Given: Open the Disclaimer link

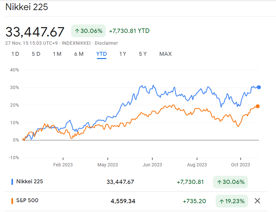Looking at the screenshot, I should pyautogui.click(x=106, y=43).
